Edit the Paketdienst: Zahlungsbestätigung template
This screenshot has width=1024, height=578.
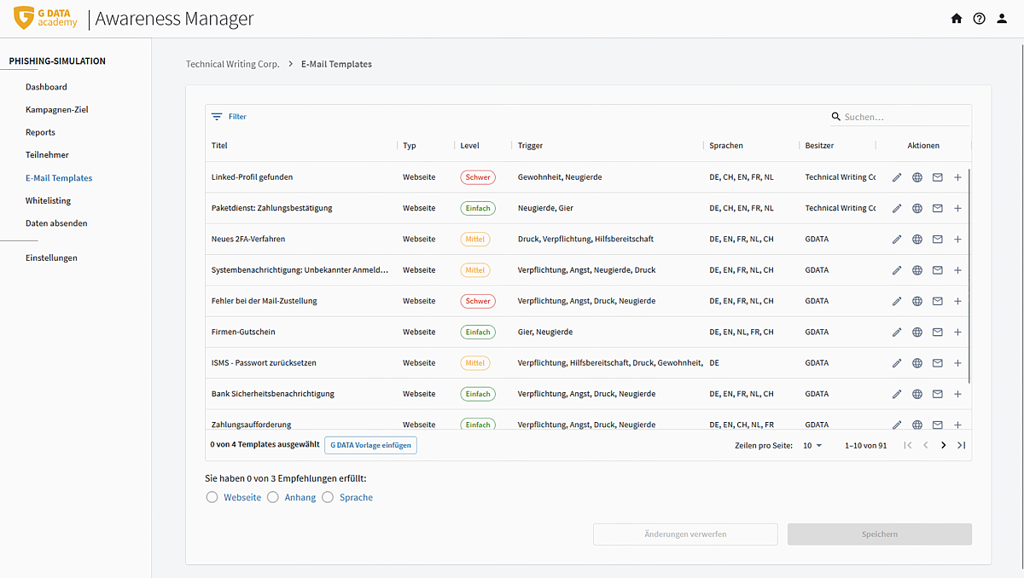coord(897,208)
